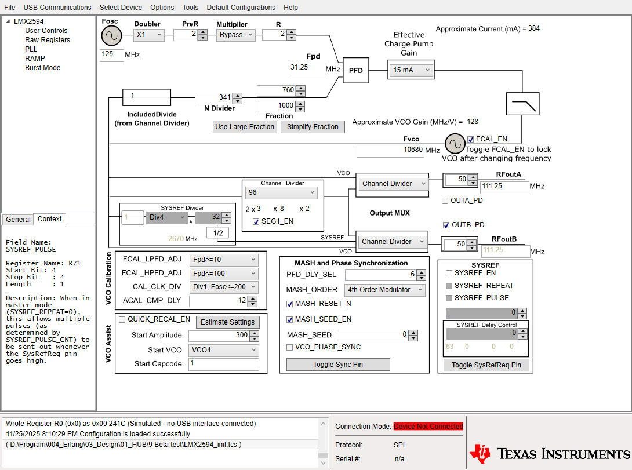
Task: Click the Toggle SysRefReq Pin button
Action: click(486, 365)
